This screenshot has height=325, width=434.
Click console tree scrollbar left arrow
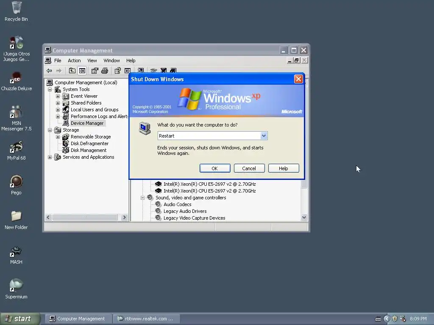tap(48, 218)
